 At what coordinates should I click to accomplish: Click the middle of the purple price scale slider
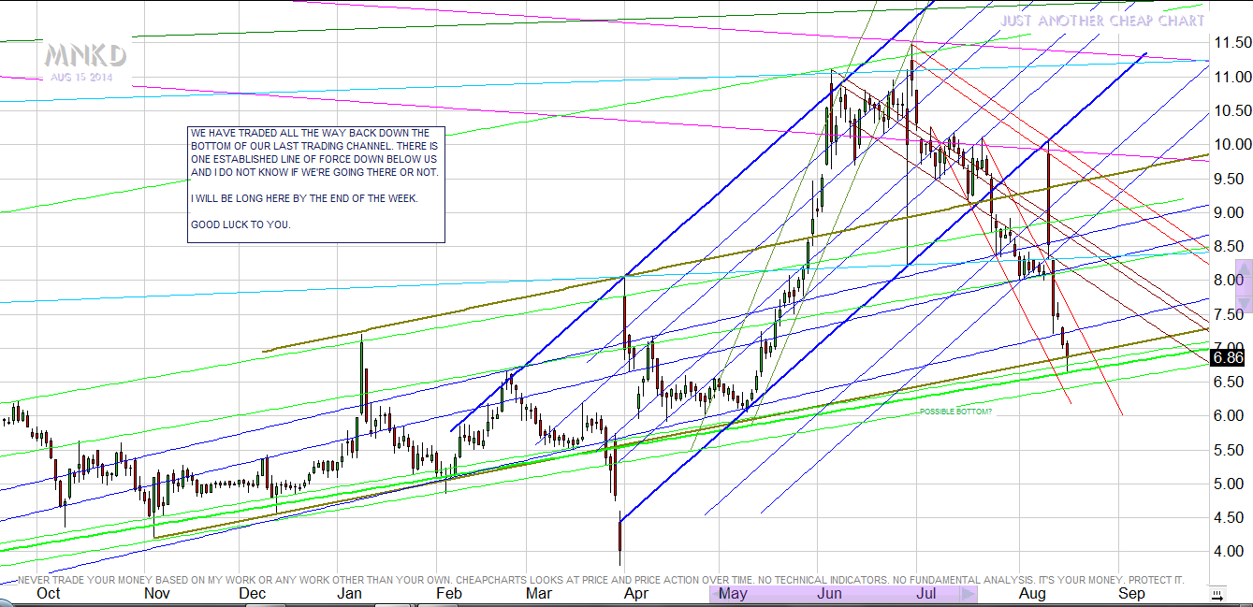click(x=1244, y=286)
